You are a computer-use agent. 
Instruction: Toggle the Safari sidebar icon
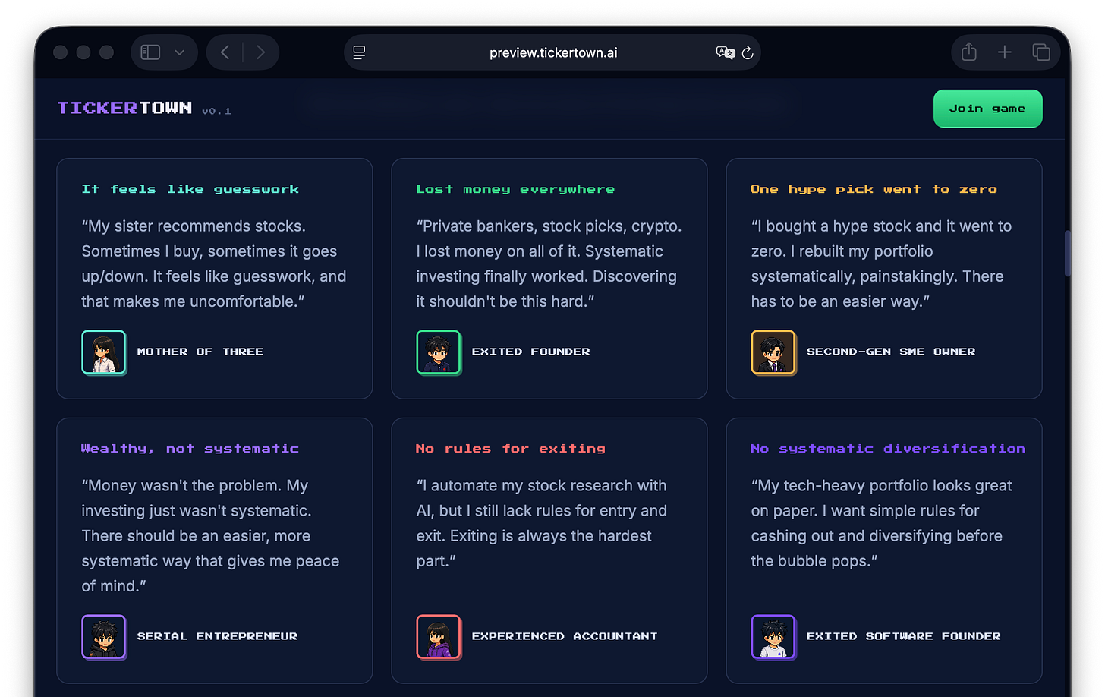tap(150, 52)
